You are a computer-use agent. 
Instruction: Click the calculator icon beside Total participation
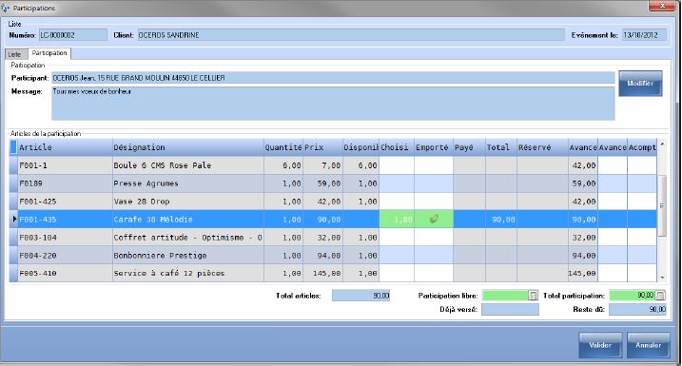[660, 296]
